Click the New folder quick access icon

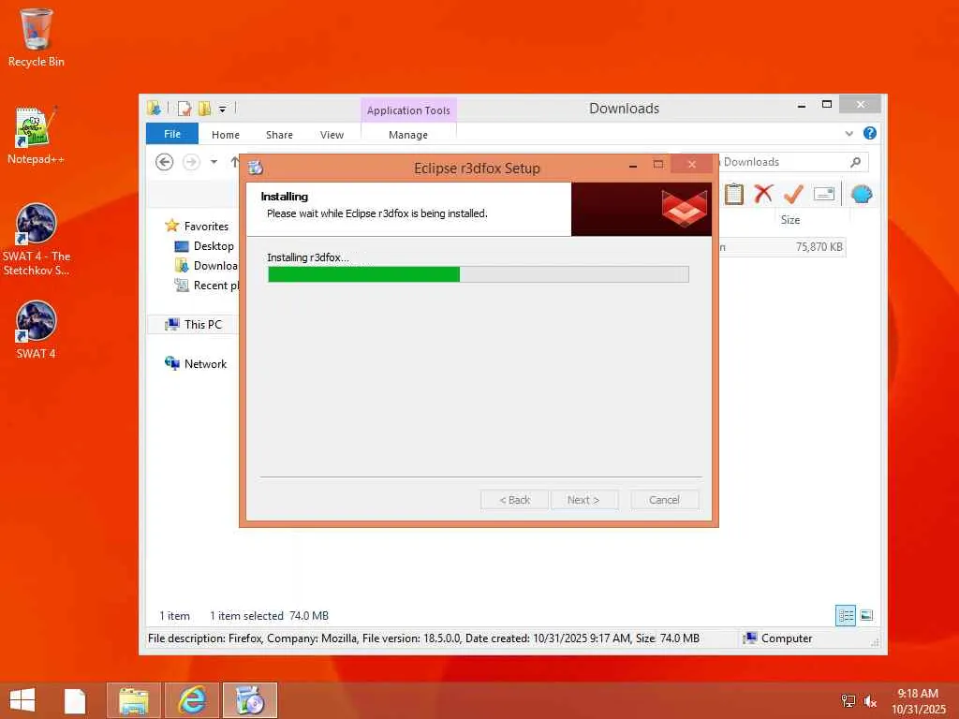pos(204,109)
